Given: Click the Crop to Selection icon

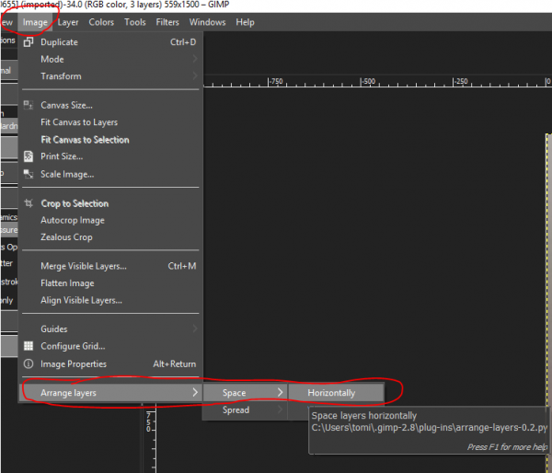Looking at the screenshot, I should [x=29, y=203].
